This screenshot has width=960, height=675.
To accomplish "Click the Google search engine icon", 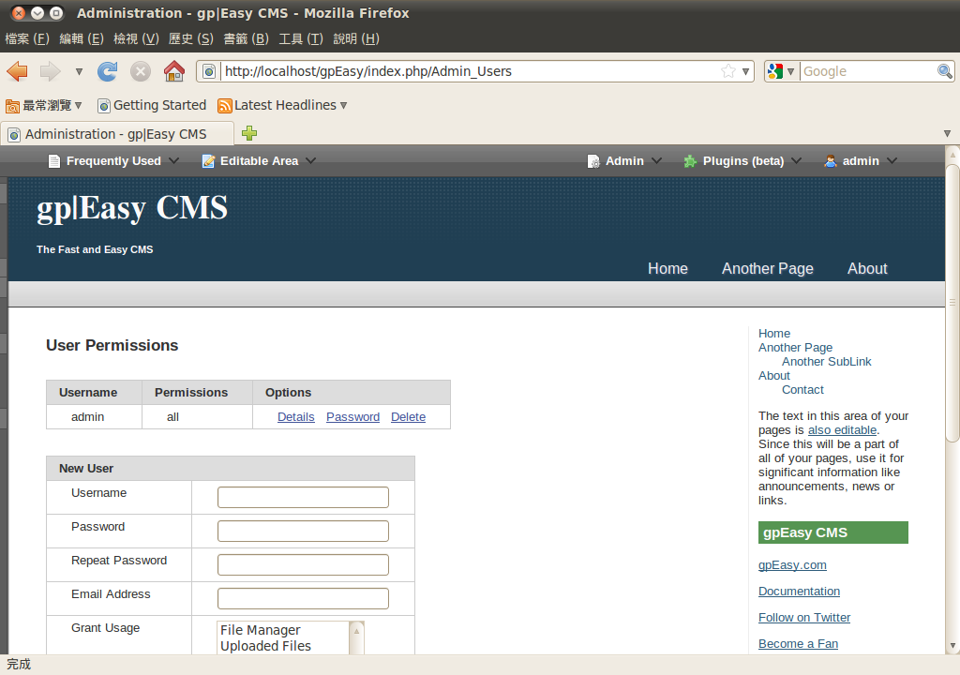I will 775,71.
